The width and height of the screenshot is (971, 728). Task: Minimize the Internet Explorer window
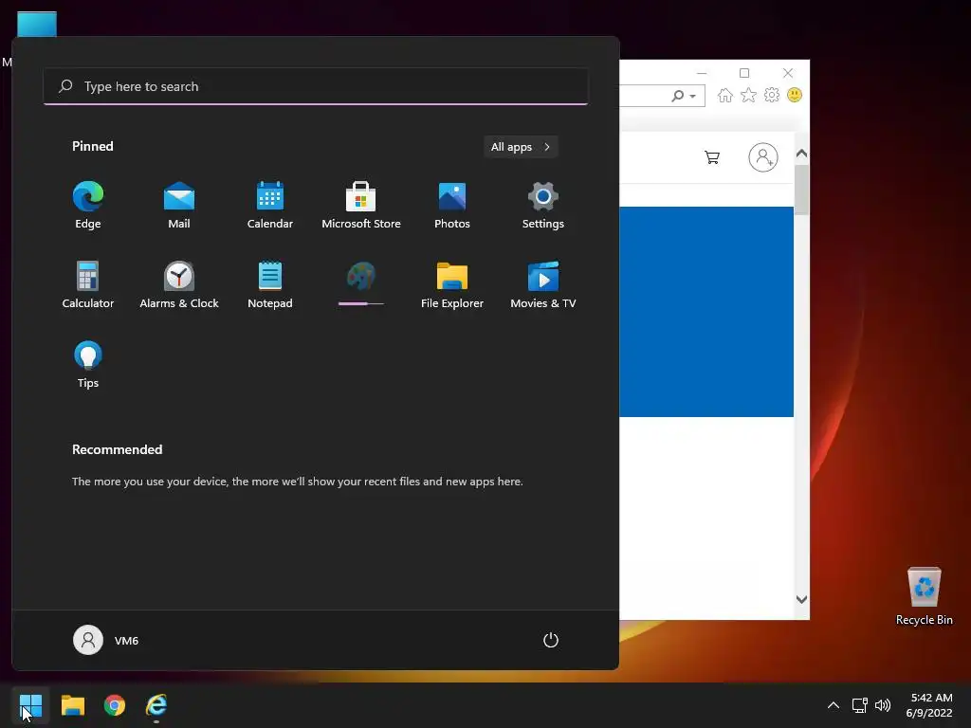point(702,73)
